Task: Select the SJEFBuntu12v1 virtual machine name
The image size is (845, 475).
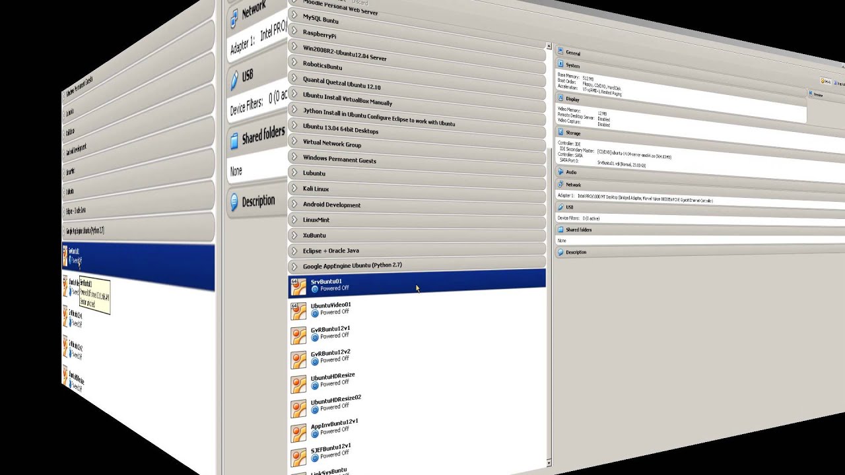Action: click(x=331, y=447)
